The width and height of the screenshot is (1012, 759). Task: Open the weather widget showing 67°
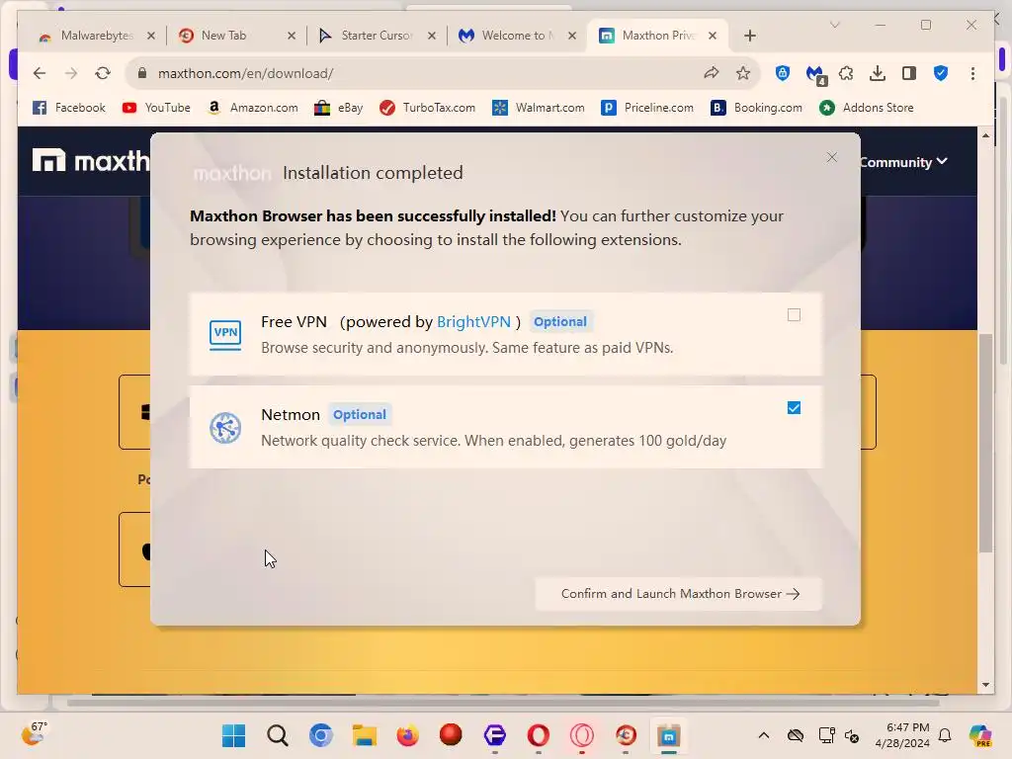[34, 734]
